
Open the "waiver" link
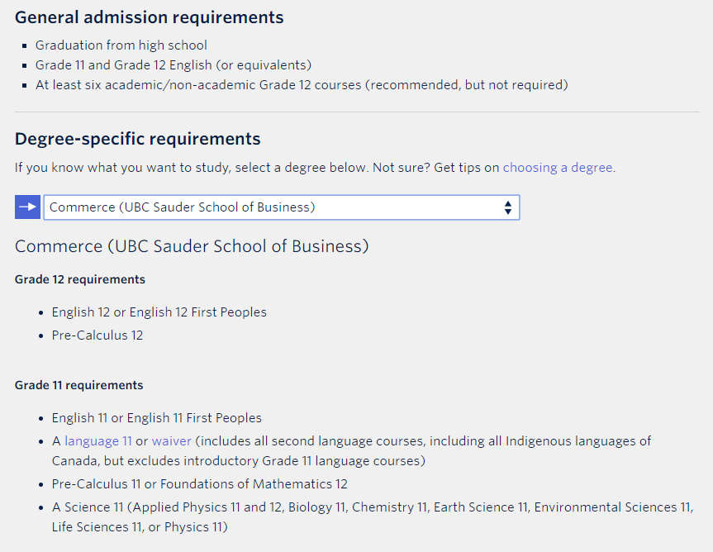pyautogui.click(x=171, y=441)
